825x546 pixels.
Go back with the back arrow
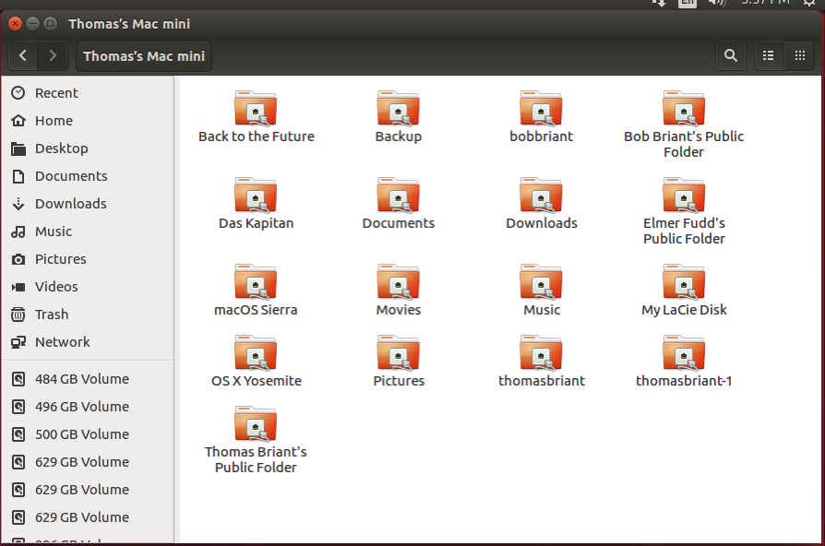coord(23,55)
